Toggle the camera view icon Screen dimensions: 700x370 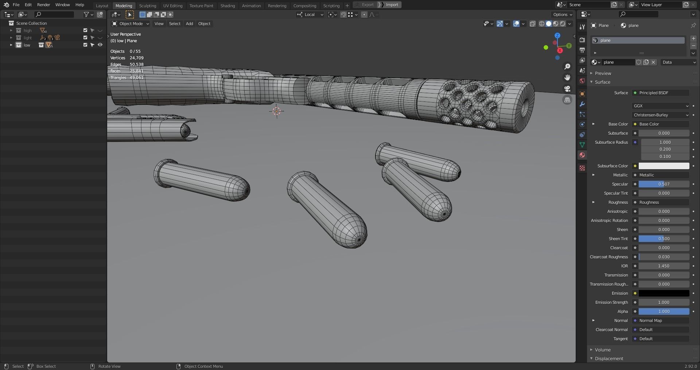567,89
